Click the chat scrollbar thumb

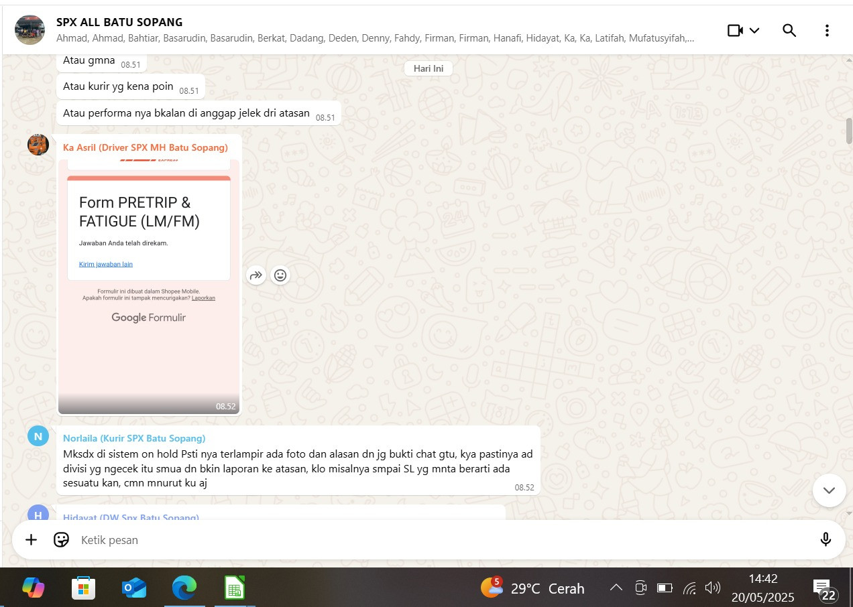[849, 131]
